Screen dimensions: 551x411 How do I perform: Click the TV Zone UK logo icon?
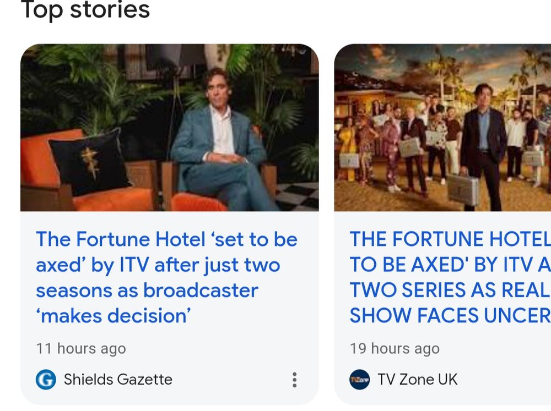[x=359, y=380]
